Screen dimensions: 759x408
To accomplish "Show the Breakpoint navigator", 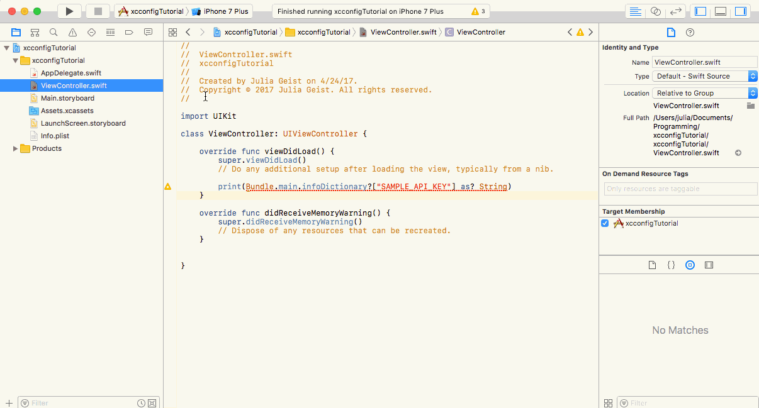I will [129, 32].
